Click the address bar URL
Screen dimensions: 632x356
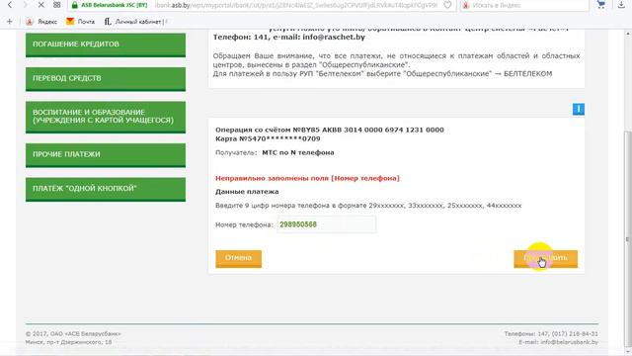pyautogui.click(x=296, y=5)
